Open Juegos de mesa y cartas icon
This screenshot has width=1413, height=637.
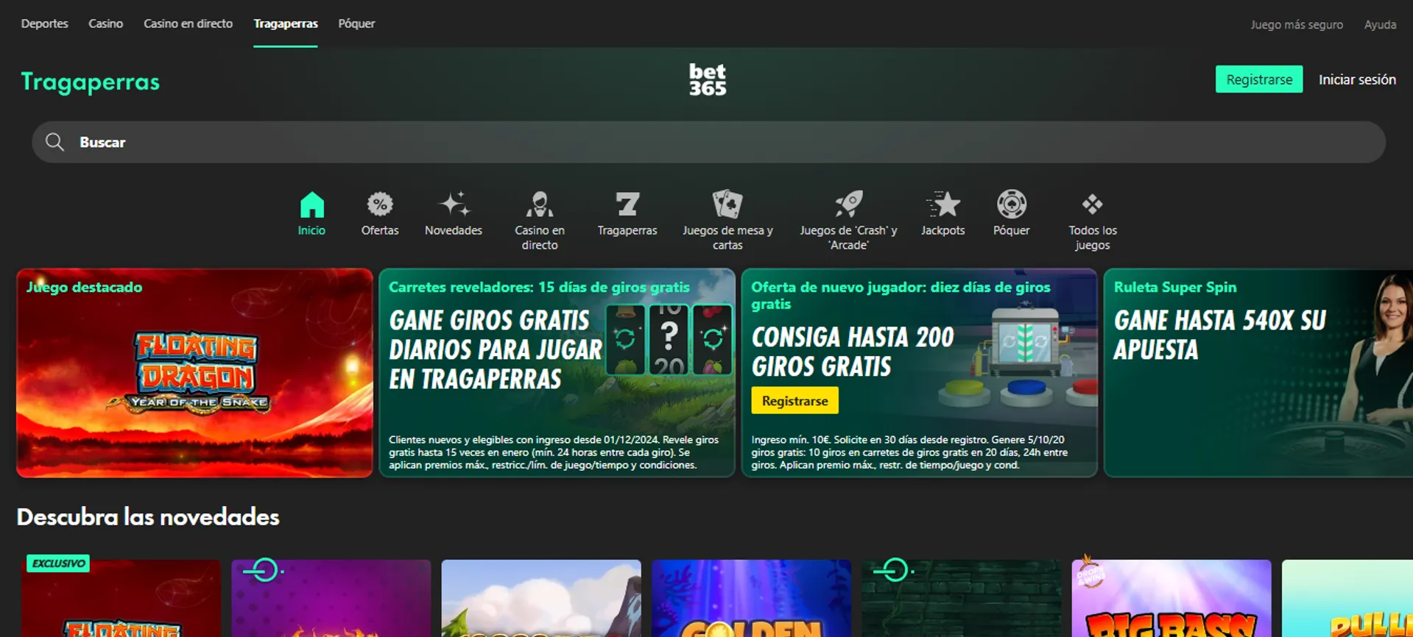[x=727, y=204]
